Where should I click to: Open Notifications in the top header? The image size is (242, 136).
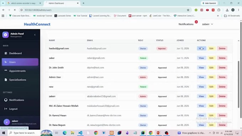pyautogui.click(x=186, y=24)
